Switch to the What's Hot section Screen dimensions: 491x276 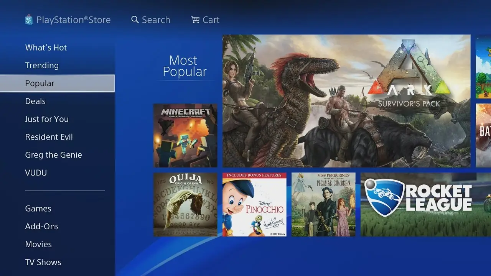[x=46, y=47]
